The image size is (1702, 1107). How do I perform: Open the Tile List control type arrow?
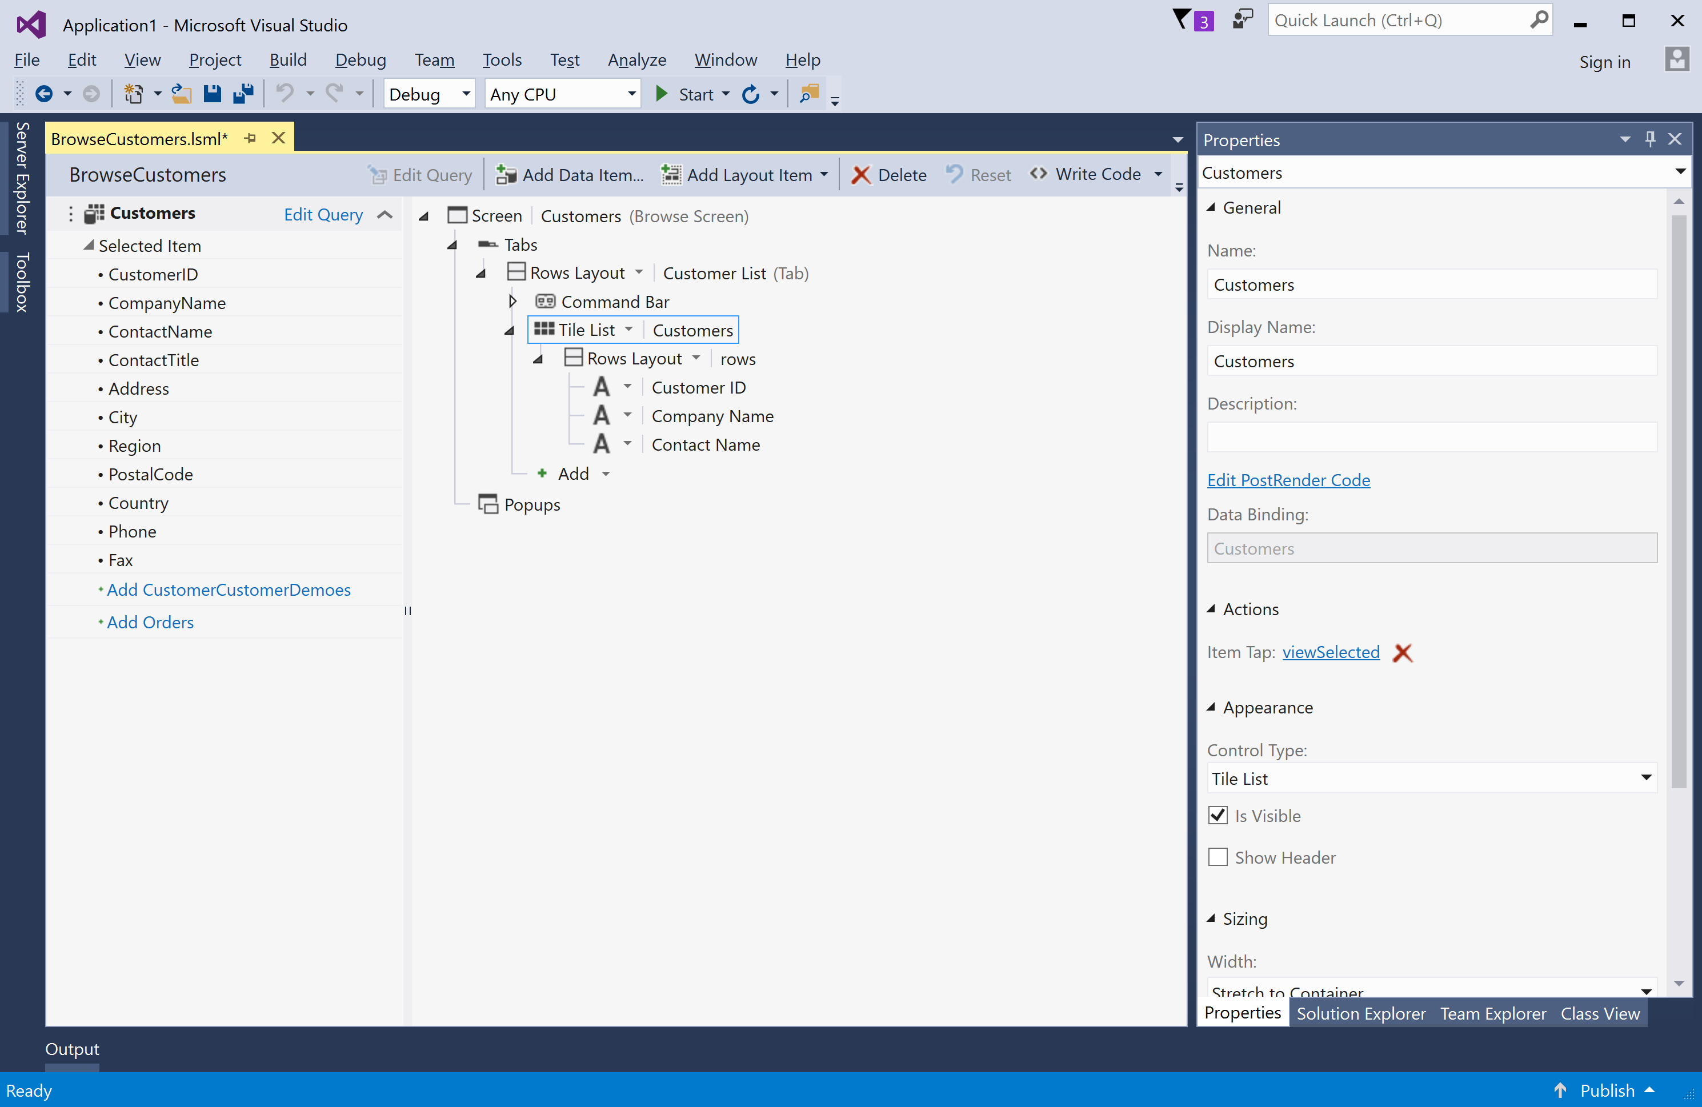628,330
